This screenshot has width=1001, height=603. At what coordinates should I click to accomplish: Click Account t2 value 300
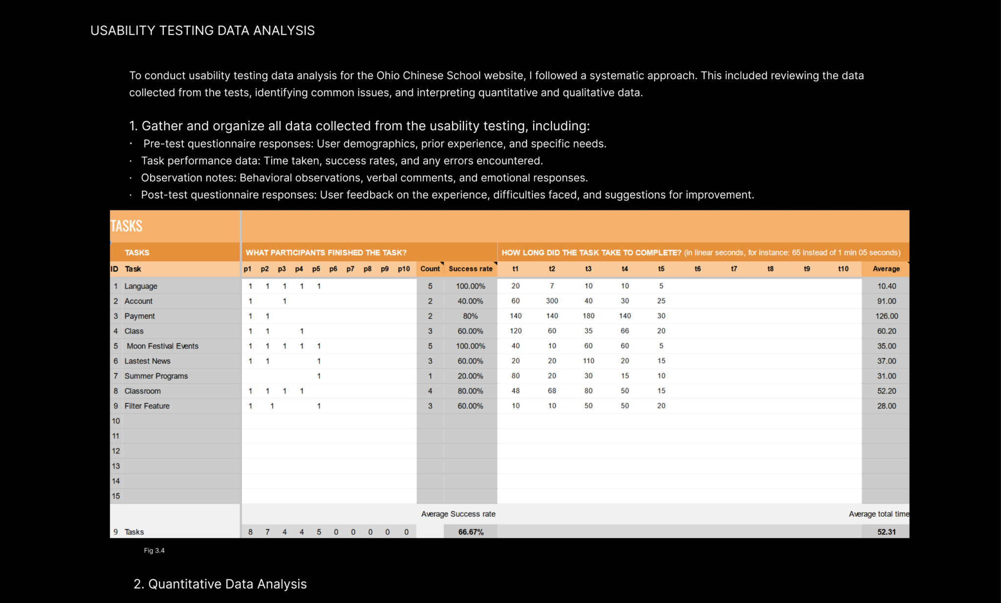pos(552,301)
